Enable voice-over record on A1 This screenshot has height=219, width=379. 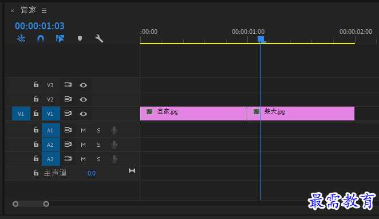pyautogui.click(x=114, y=131)
